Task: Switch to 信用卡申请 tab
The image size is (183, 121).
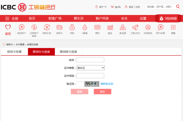Action: tap(14, 52)
